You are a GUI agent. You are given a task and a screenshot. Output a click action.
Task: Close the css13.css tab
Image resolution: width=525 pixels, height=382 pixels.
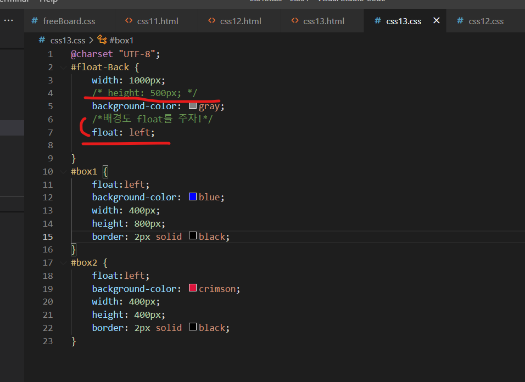436,20
